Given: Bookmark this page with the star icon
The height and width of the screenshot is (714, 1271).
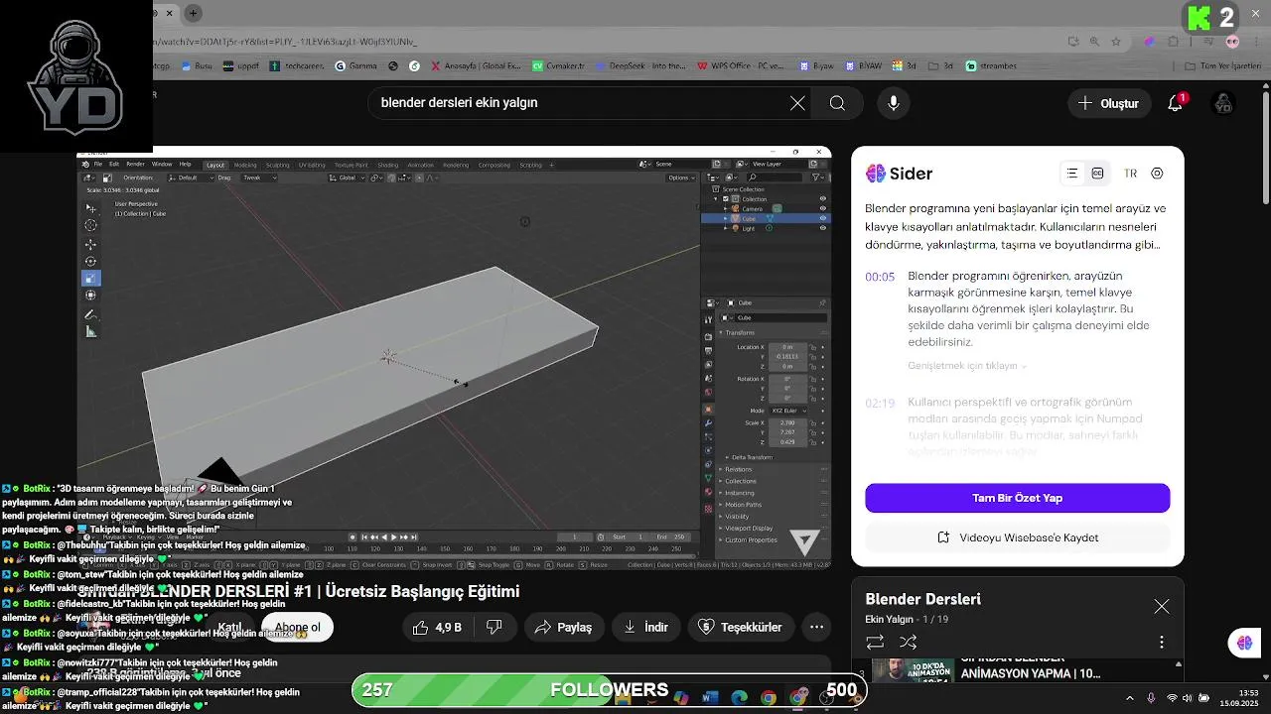Looking at the screenshot, I should coord(1116,42).
